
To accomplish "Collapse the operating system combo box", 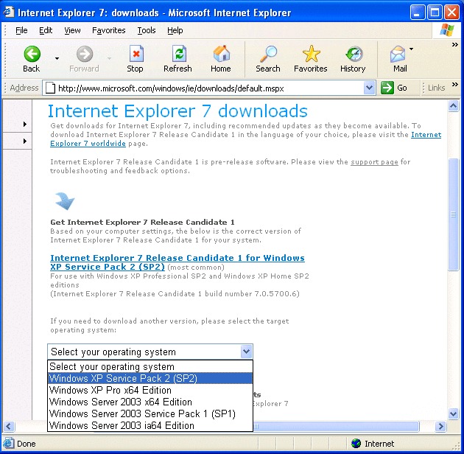I will pos(246,352).
